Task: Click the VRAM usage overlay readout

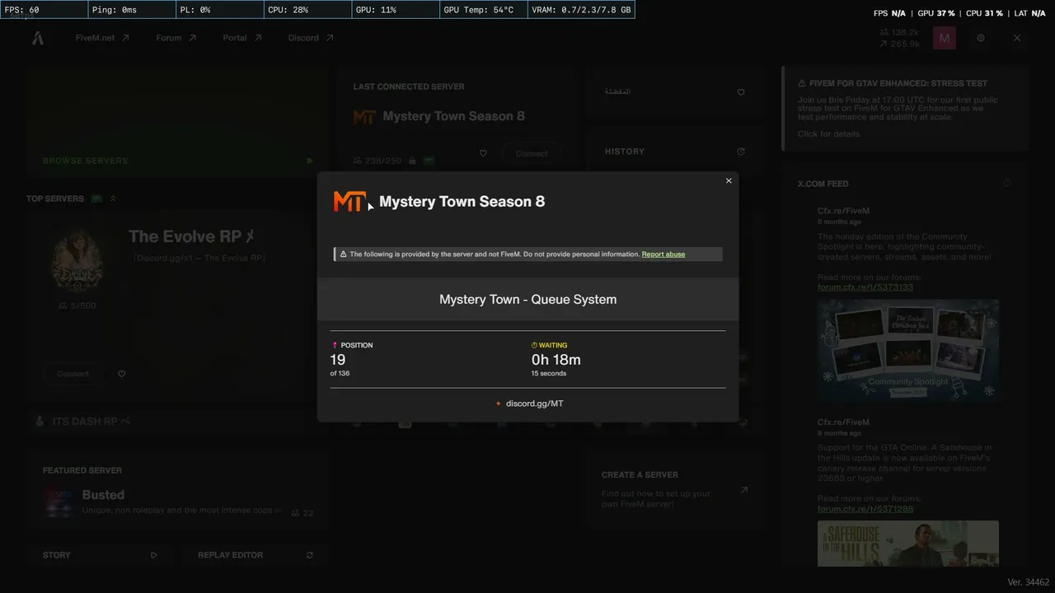Action: [581, 10]
